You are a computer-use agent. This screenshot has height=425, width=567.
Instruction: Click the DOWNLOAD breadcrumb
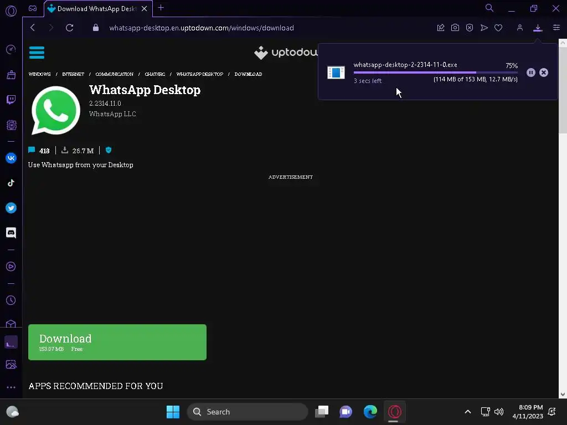(x=248, y=74)
